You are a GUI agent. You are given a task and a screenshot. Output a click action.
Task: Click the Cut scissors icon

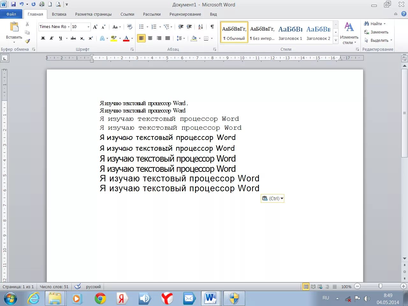27,24
